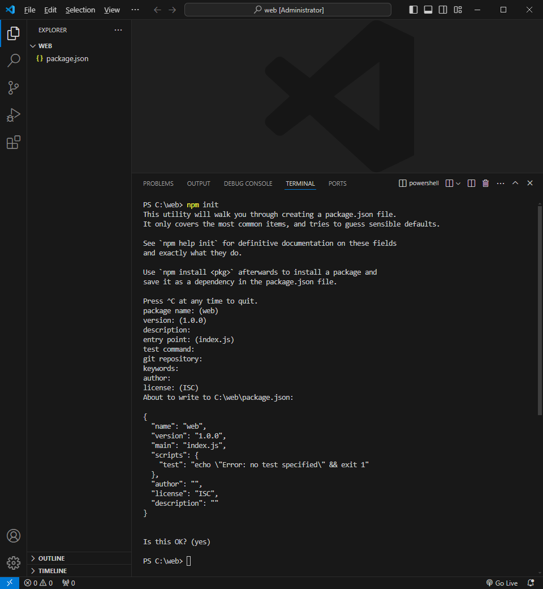Click the EXPLORER panel title
This screenshot has height=589, width=543.
pos(53,30)
